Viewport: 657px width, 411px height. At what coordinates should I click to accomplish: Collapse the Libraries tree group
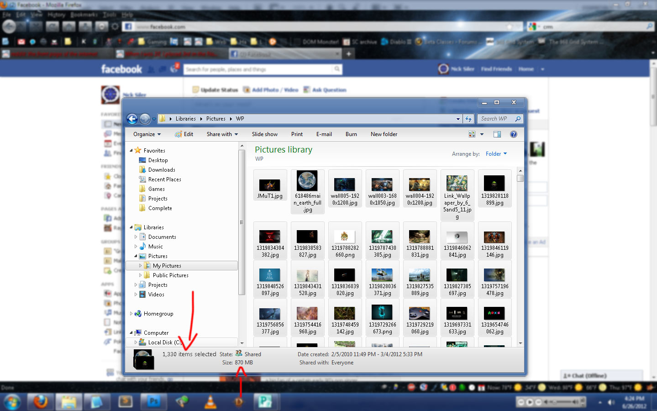click(x=131, y=227)
